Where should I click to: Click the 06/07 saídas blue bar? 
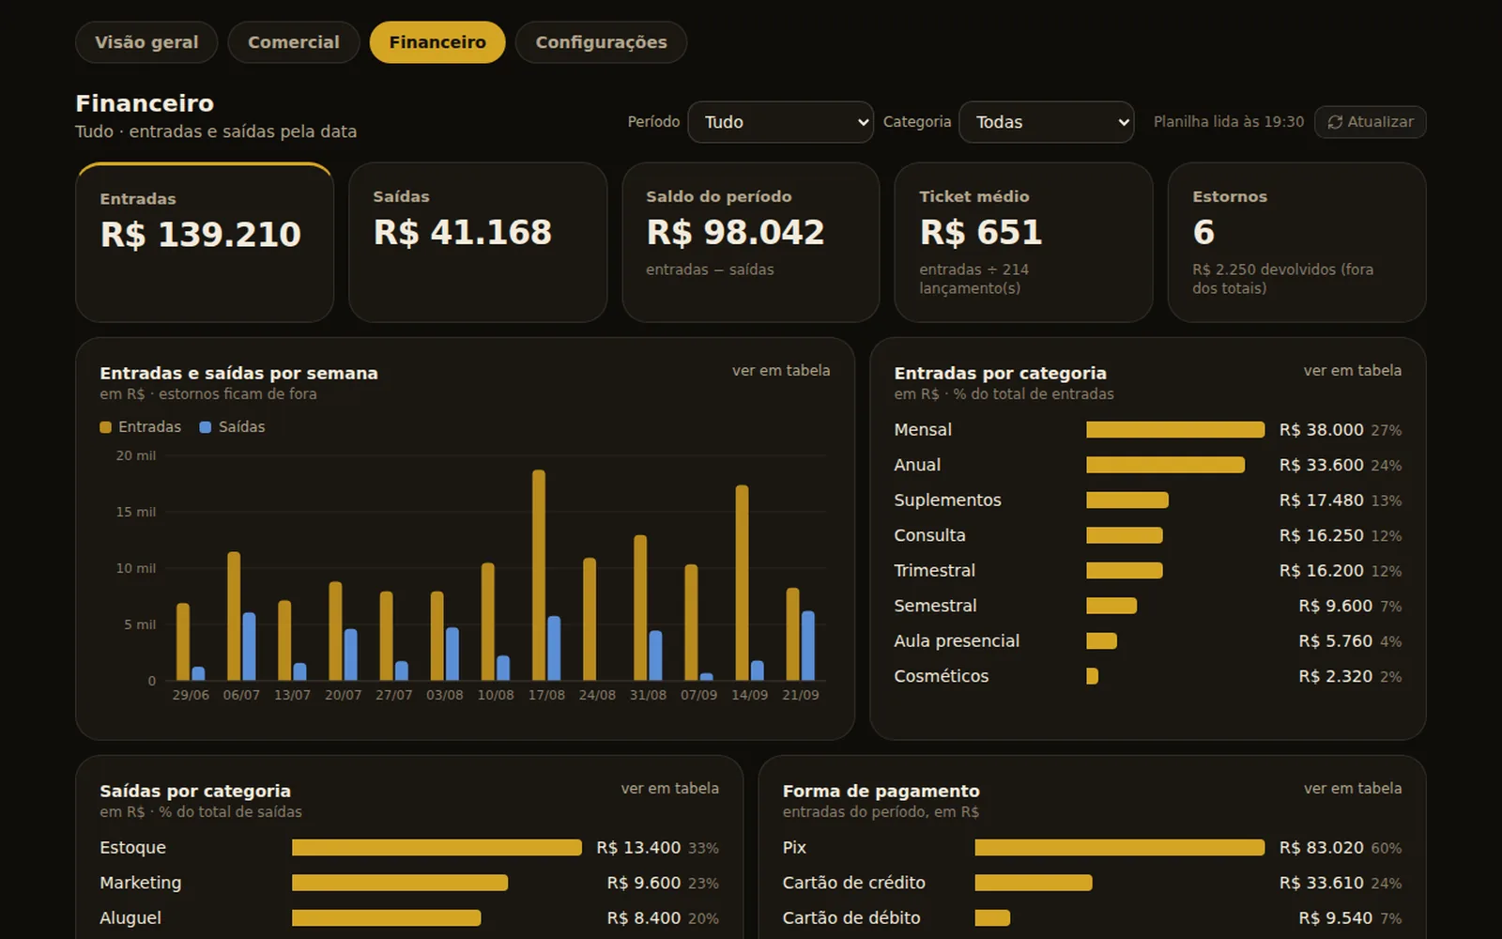point(249,646)
